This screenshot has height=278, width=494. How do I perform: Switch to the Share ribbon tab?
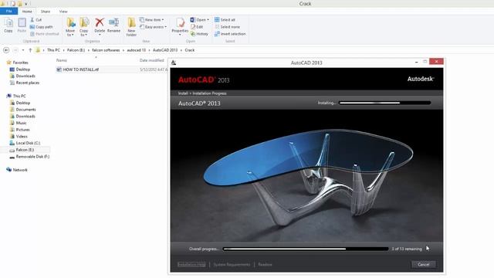(46, 12)
